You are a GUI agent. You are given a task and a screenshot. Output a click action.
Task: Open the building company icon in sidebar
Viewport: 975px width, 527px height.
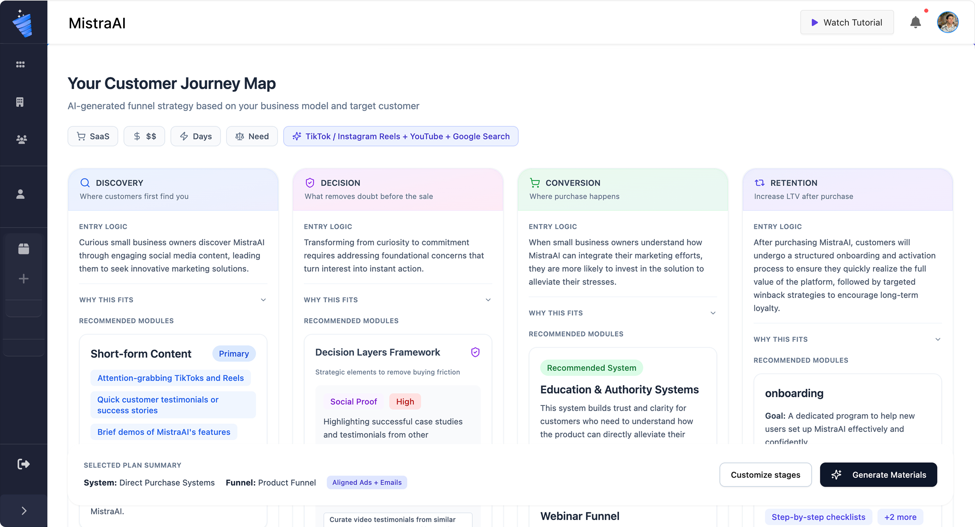tap(20, 102)
